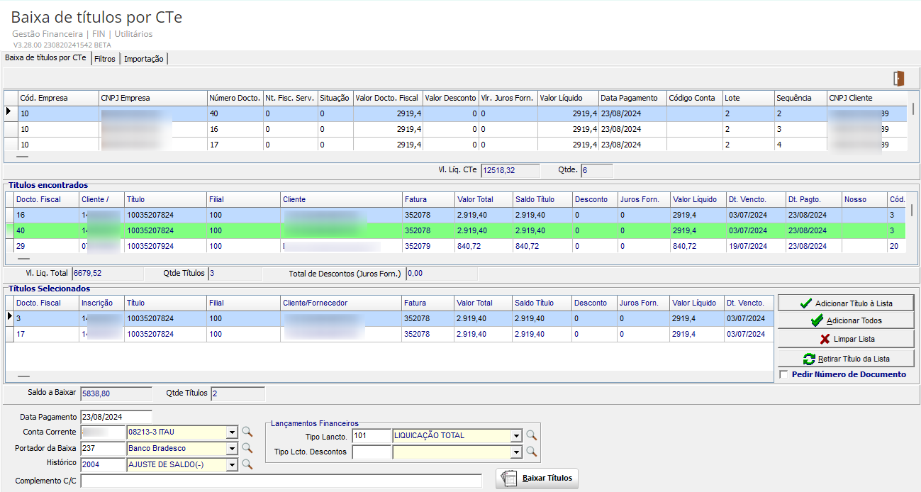Click the Baixar Títulos button
Image resolution: width=921 pixels, height=492 pixels.
537,478
